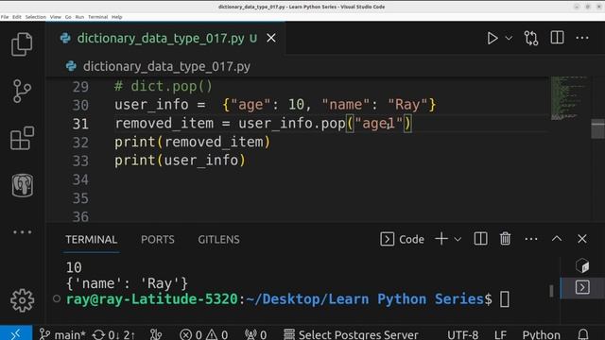
Task: Click line number 29 in gutter
Action: point(80,87)
